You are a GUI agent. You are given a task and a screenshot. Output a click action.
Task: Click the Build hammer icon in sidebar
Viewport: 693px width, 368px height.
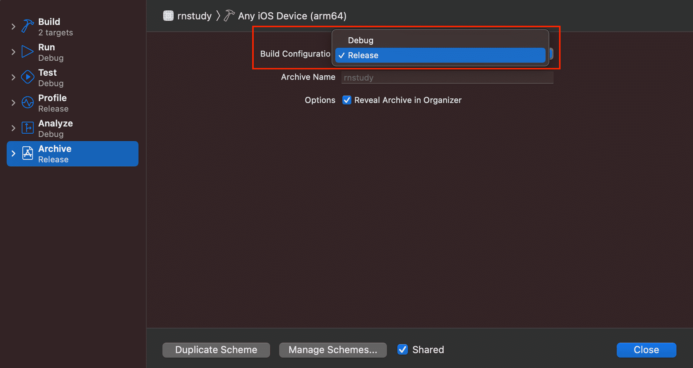pos(27,26)
